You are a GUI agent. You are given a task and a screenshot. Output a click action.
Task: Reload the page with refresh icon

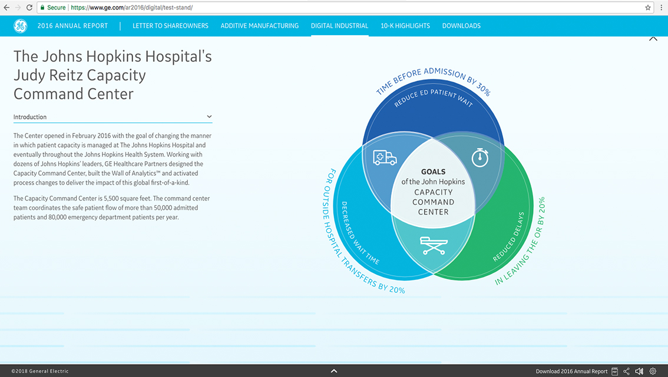click(29, 8)
